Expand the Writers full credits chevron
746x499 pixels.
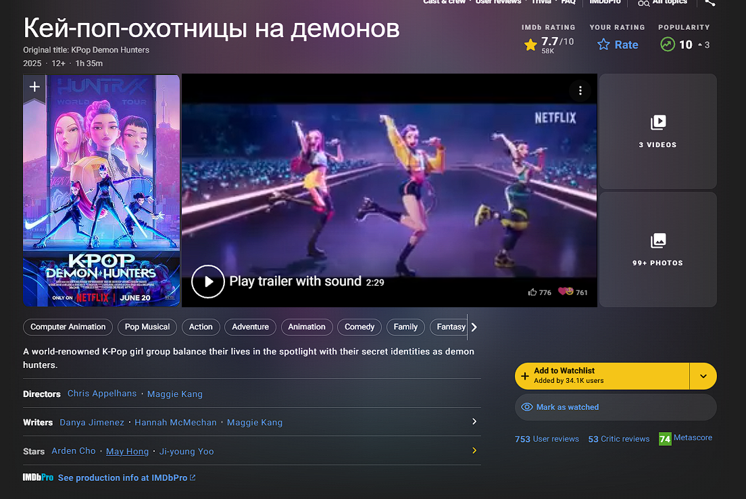click(x=474, y=421)
